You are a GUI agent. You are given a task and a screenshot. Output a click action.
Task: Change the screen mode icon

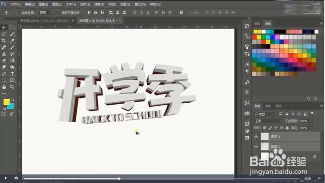[x=12, y=114]
